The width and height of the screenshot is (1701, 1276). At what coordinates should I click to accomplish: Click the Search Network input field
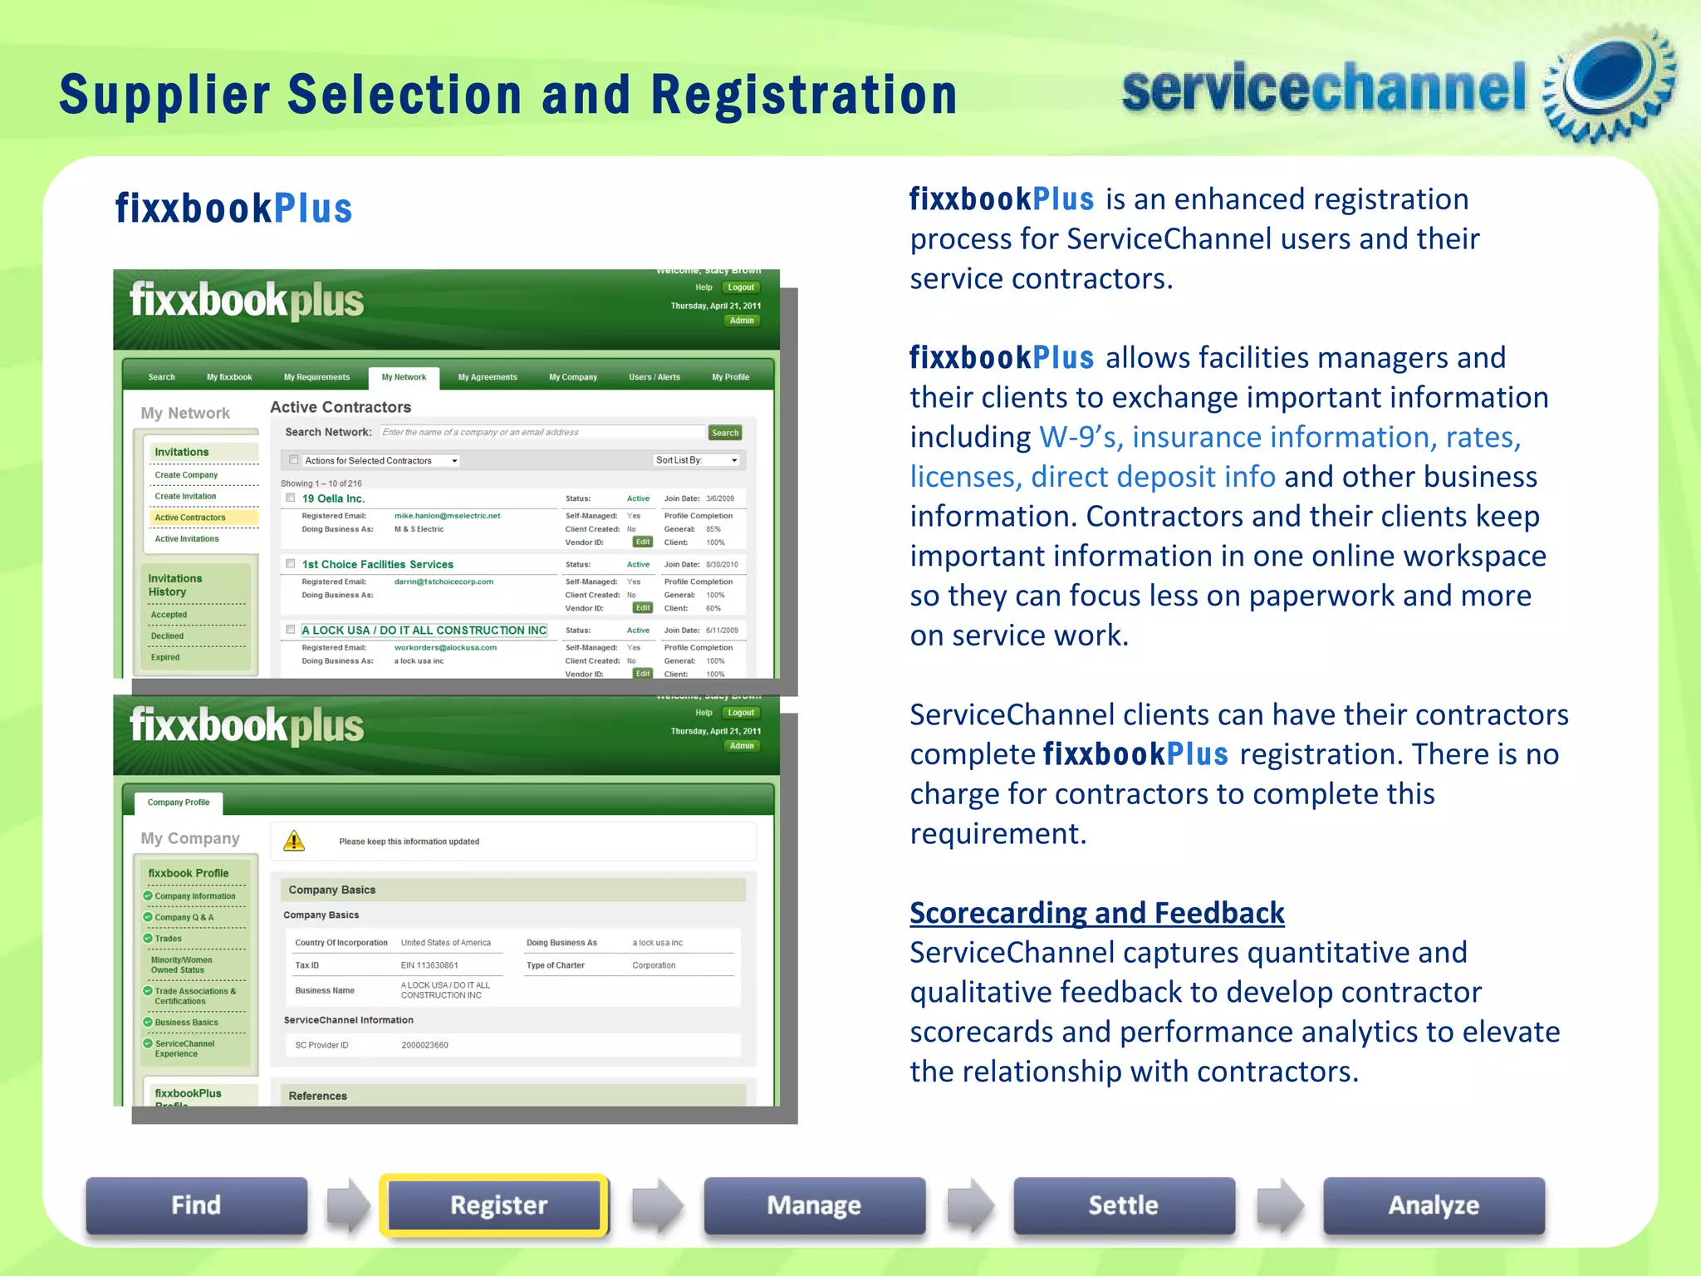(x=542, y=432)
